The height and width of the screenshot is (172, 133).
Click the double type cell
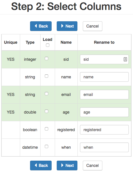(x=30, y=112)
